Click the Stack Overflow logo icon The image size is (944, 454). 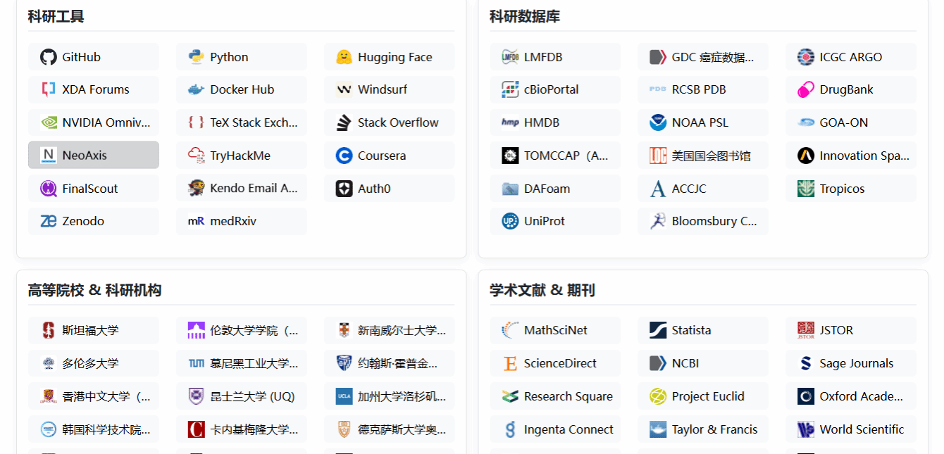click(x=344, y=122)
